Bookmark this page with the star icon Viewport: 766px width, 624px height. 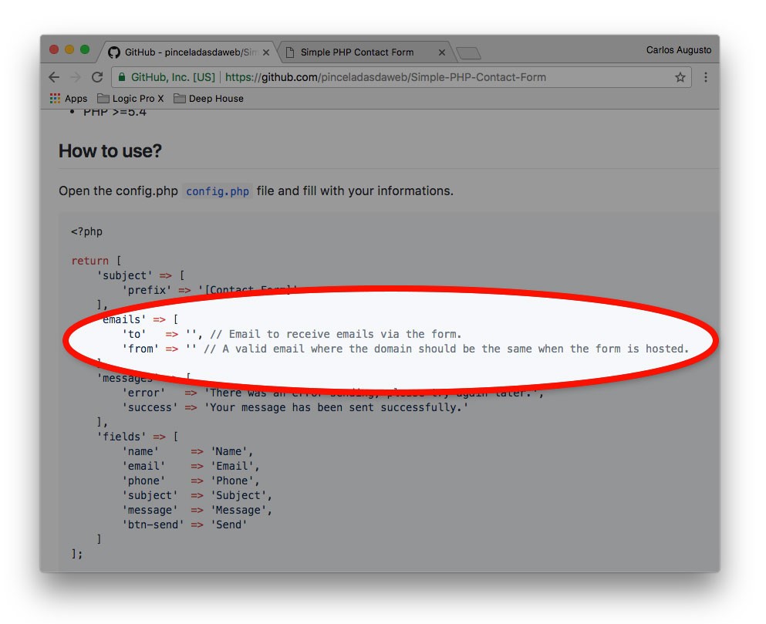680,77
